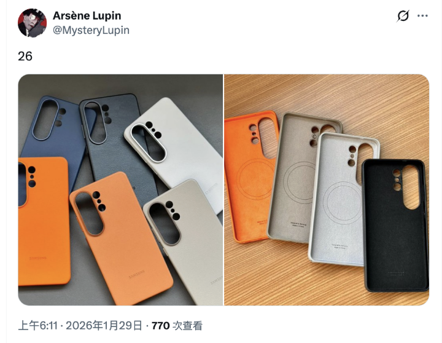Open the three-dot more options menu

tap(422, 16)
